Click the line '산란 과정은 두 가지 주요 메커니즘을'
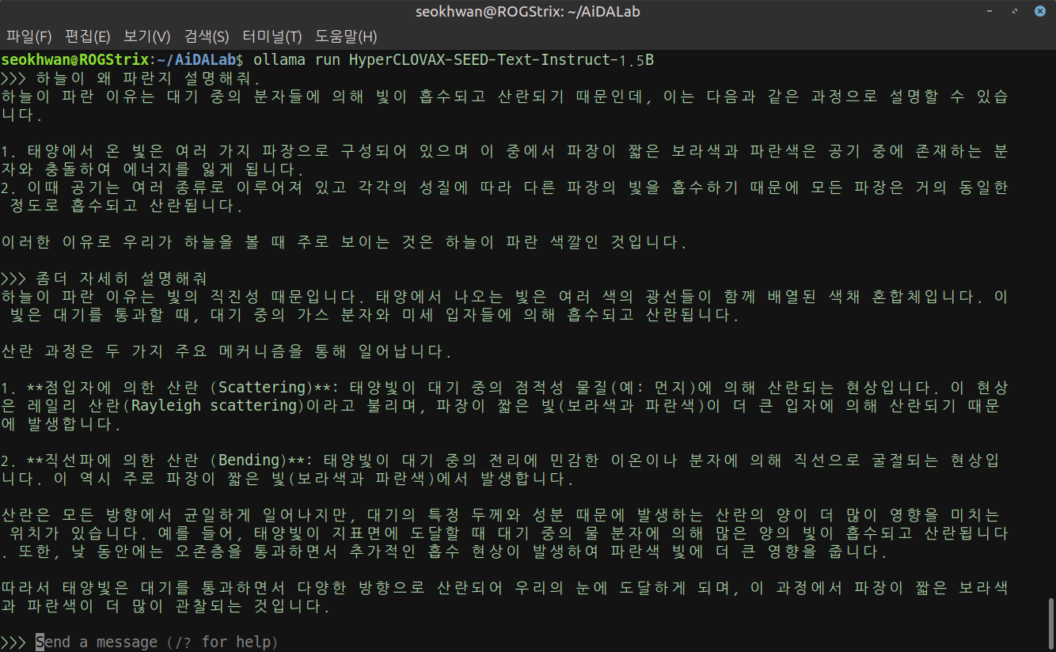 point(226,351)
